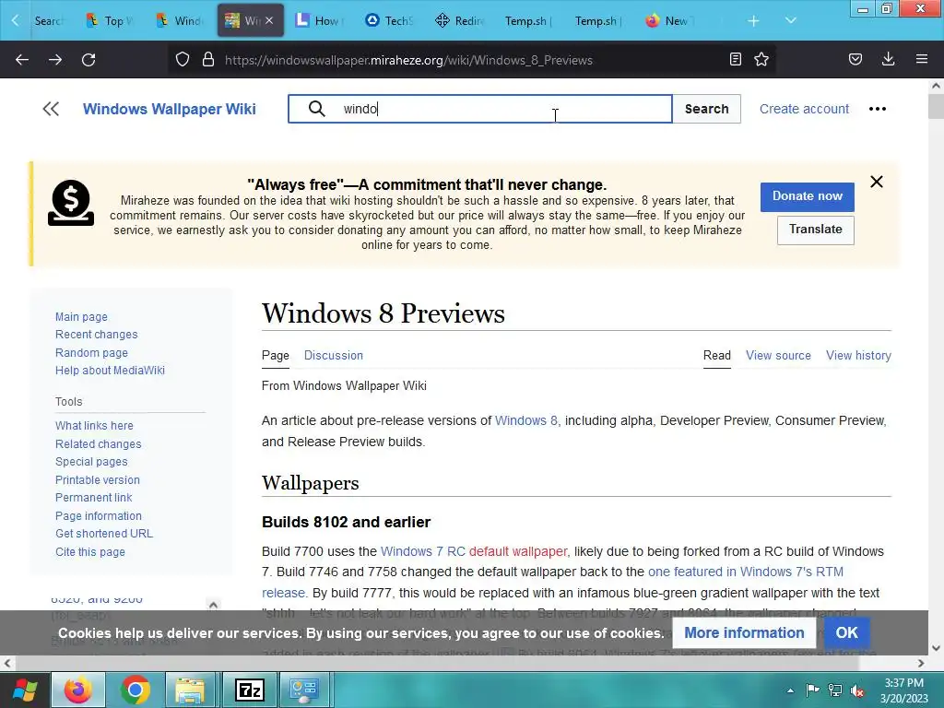Screen dimensions: 944x708
Task: Open the Windows Start button
Action: point(25,690)
